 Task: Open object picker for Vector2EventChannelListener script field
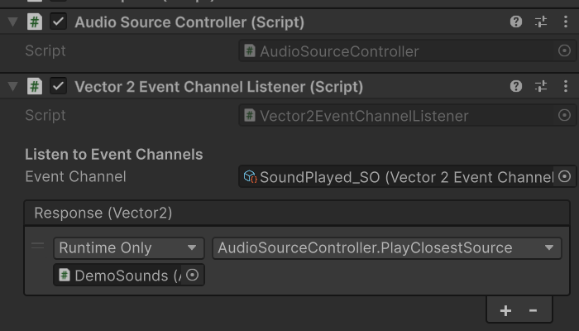565,115
